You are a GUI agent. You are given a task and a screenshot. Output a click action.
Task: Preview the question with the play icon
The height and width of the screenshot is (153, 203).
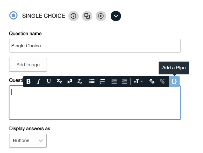(101, 16)
